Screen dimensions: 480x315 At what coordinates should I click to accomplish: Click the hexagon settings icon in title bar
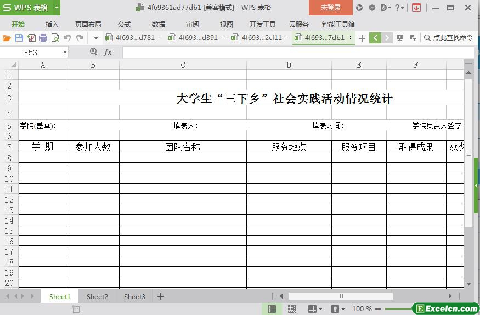coord(372,8)
